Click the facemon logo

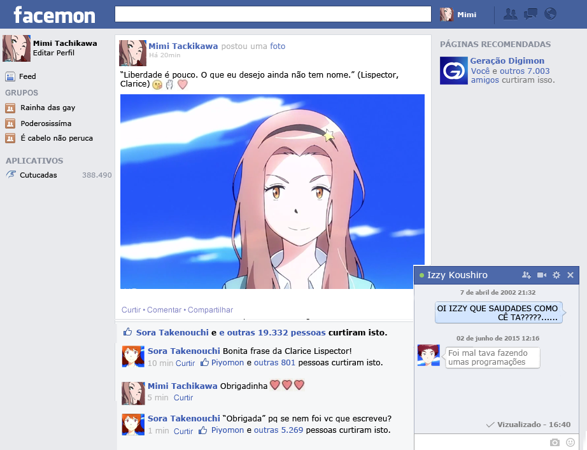[x=55, y=16]
